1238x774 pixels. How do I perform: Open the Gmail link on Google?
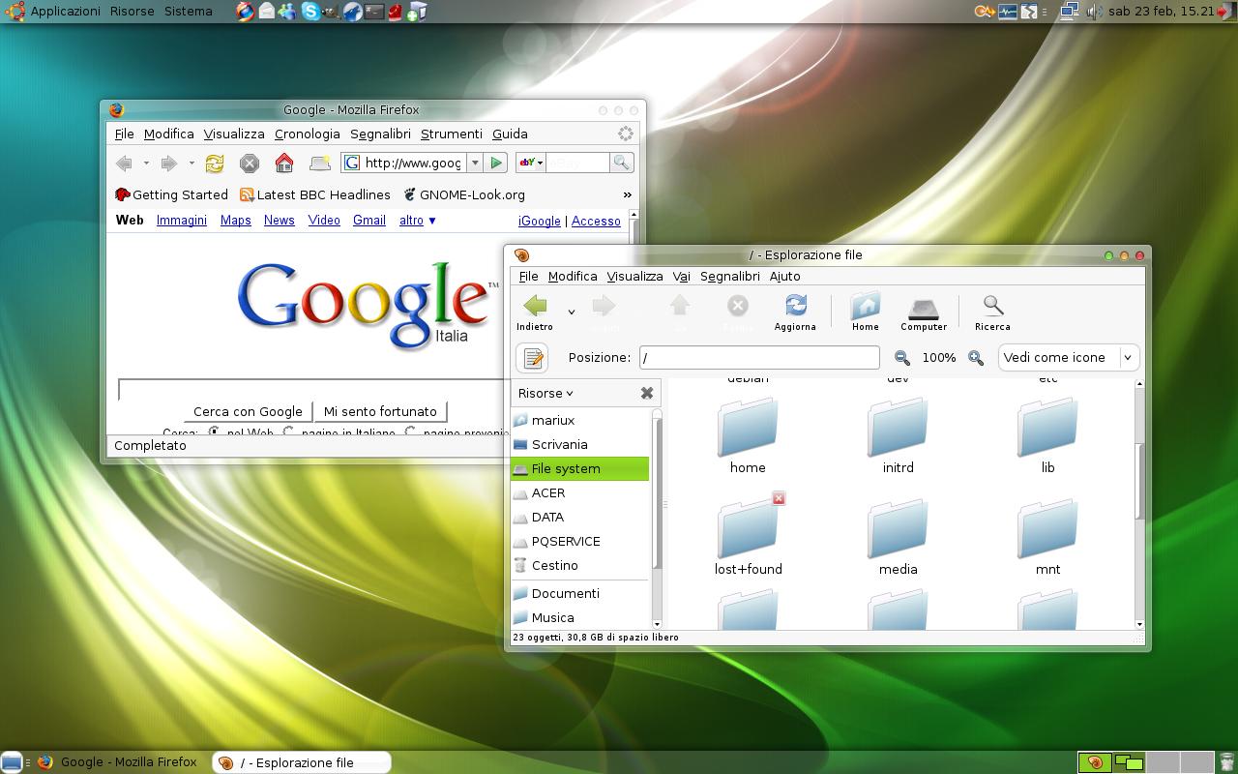[x=369, y=220]
